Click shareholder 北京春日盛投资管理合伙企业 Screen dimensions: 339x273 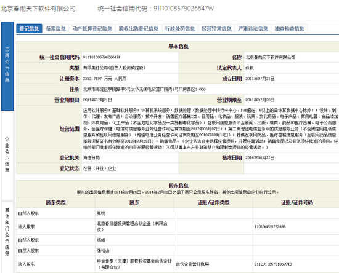132,226
